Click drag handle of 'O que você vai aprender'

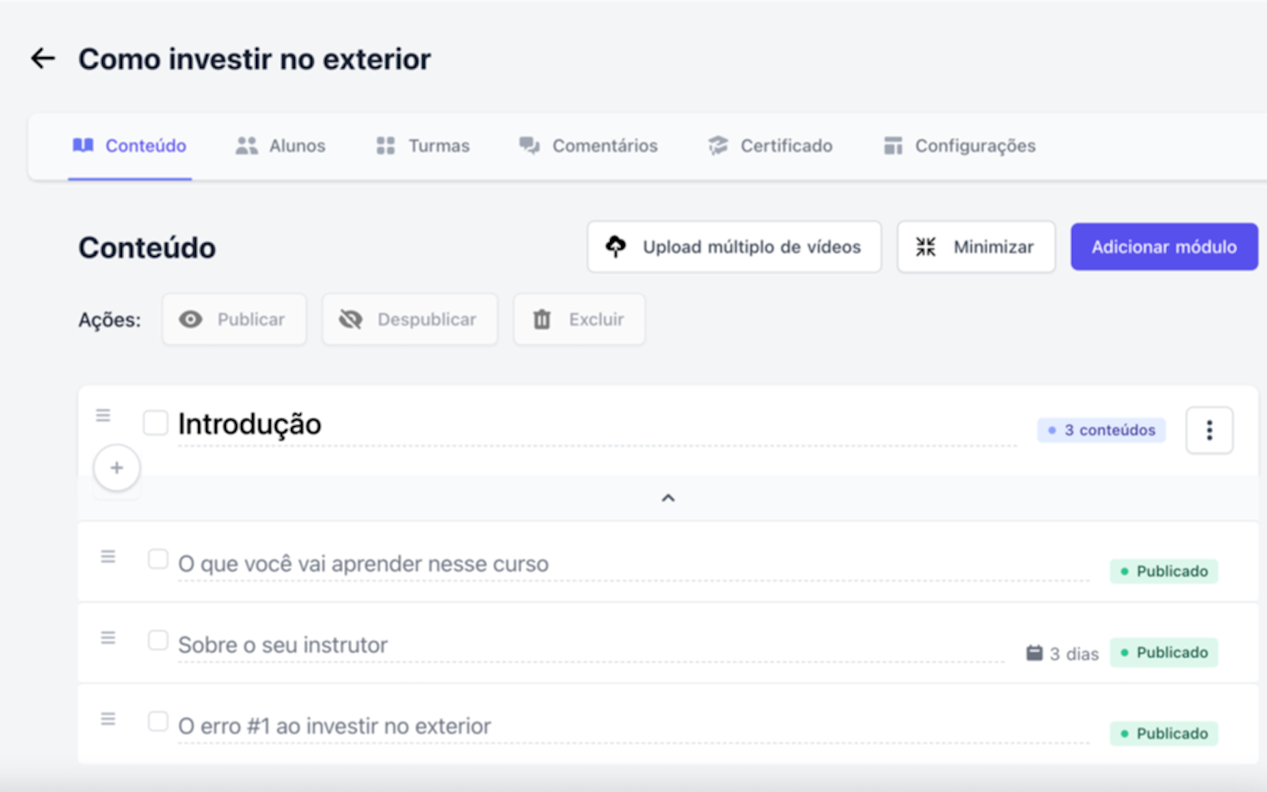108,557
